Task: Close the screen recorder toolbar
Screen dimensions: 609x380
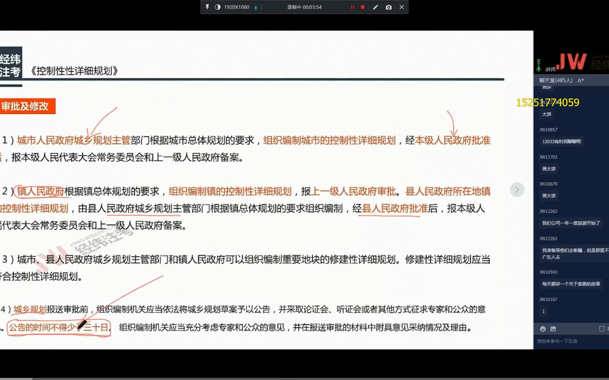Action: pos(402,7)
